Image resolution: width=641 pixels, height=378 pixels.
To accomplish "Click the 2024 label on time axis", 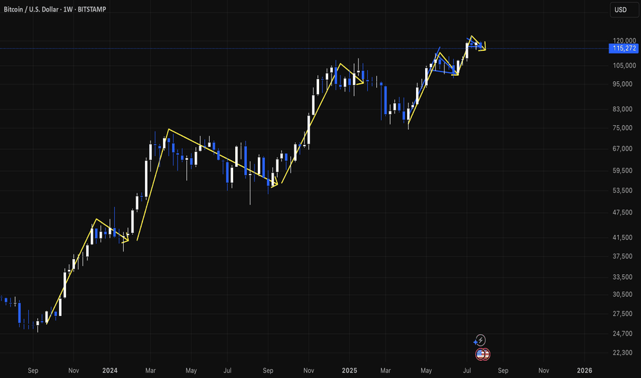I will (109, 370).
